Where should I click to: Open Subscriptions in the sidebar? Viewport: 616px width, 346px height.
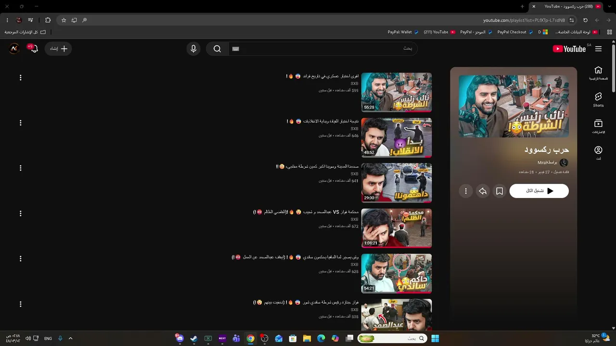598,127
